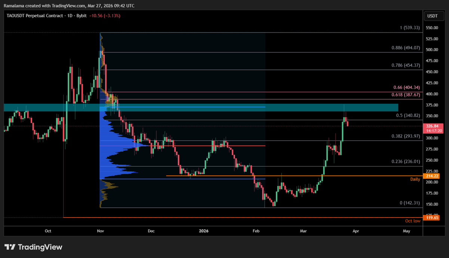
Task: Click the Oct low label on the orange line
Action: point(413,221)
